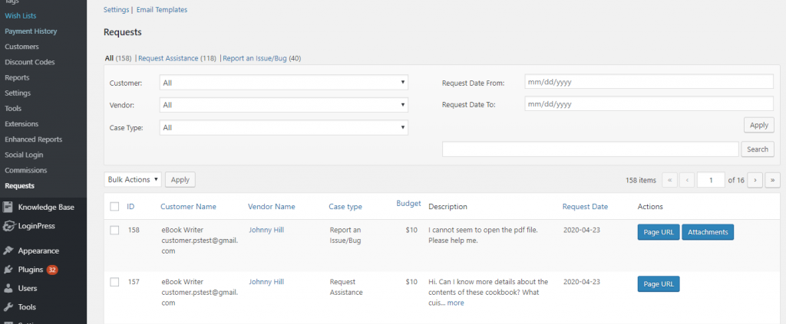Open the Appearance paintbrush icon
This screenshot has width=786, height=324.
pos(8,250)
